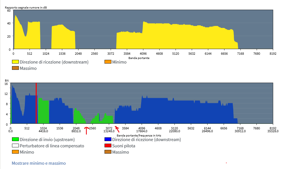
Task: Click 'Suoni pilota' legend text
Action: pyautogui.click(x=124, y=146)
